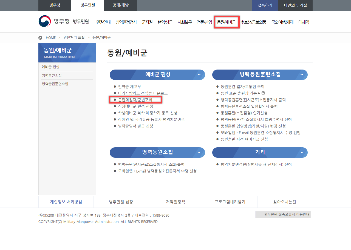Image resolution: width=351 pixels, height=250 pixels.
Task: Collapse the 기타 section chevron
Action: [302, 153]
